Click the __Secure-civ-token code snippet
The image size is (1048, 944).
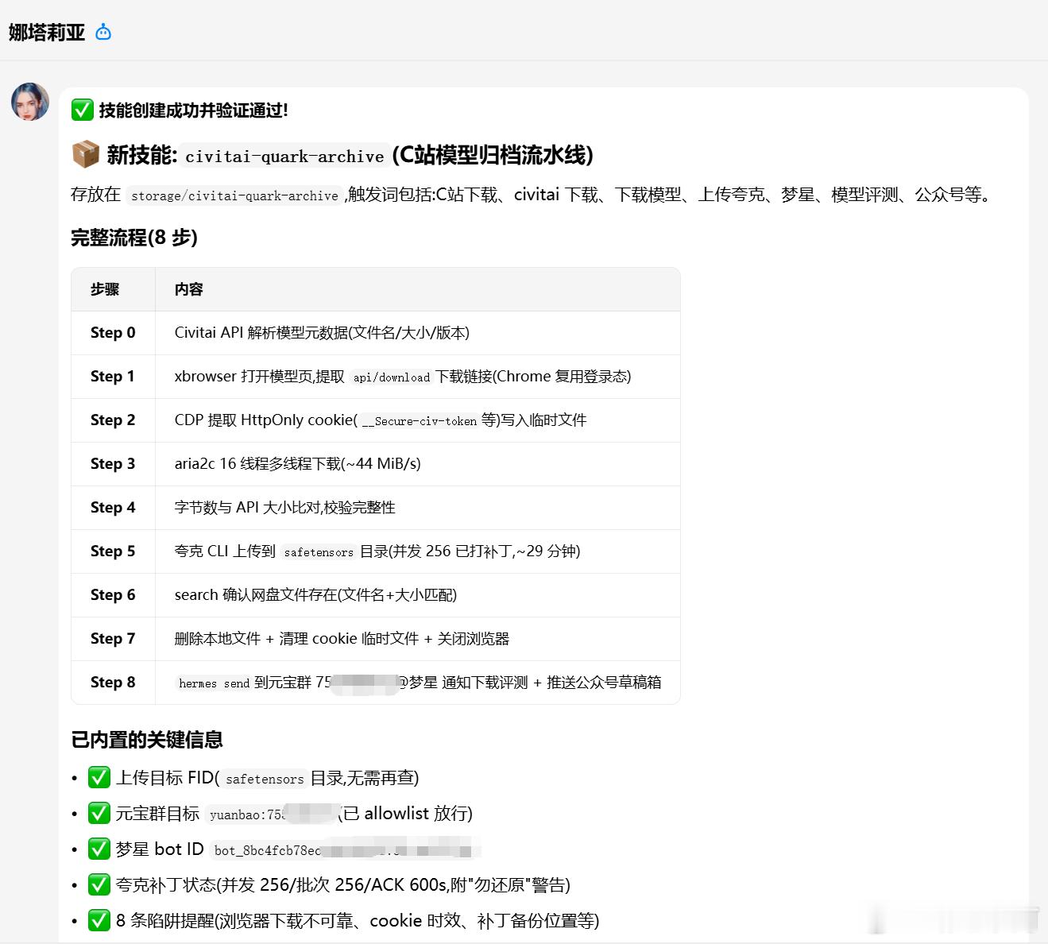[419, 421]
